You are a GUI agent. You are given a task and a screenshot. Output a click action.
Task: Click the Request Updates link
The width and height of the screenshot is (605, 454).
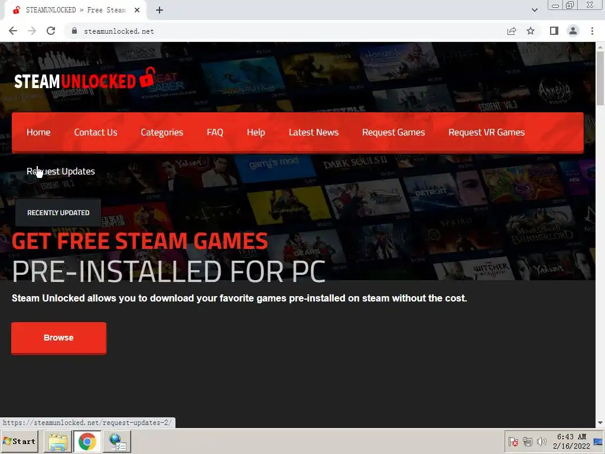(61, 171)
